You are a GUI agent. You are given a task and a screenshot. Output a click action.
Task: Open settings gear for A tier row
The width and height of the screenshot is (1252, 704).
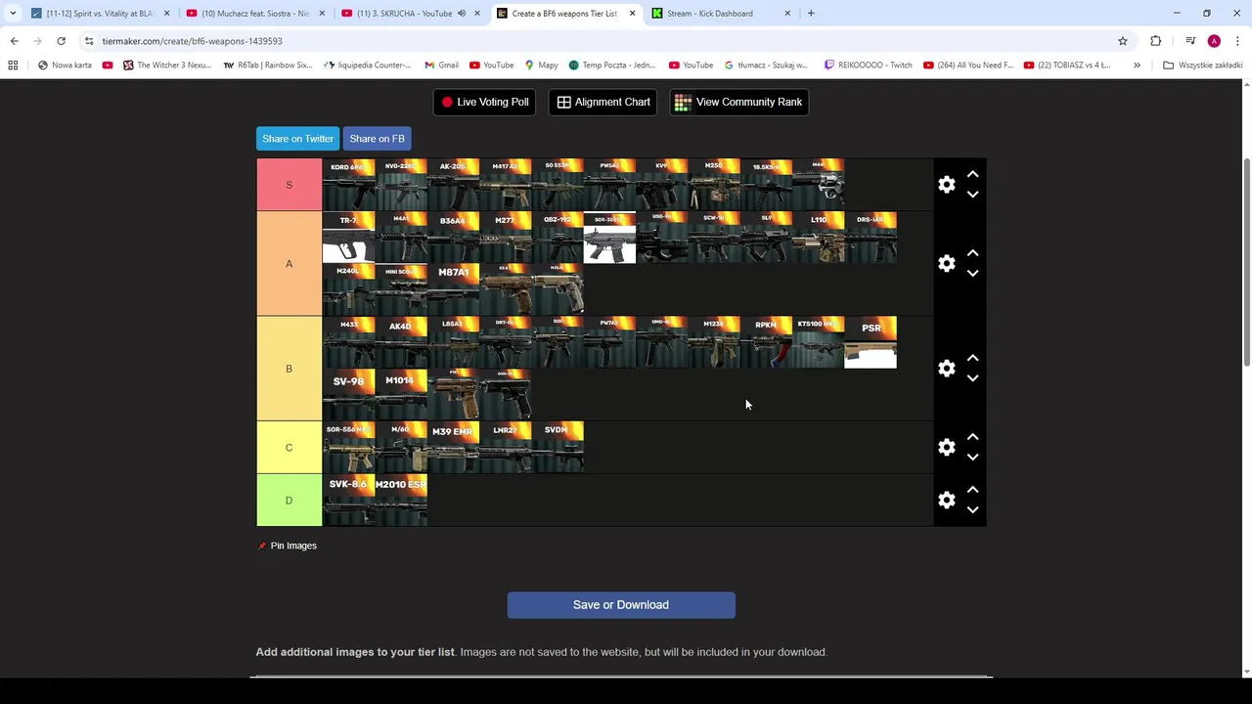[x=946, y=264]
